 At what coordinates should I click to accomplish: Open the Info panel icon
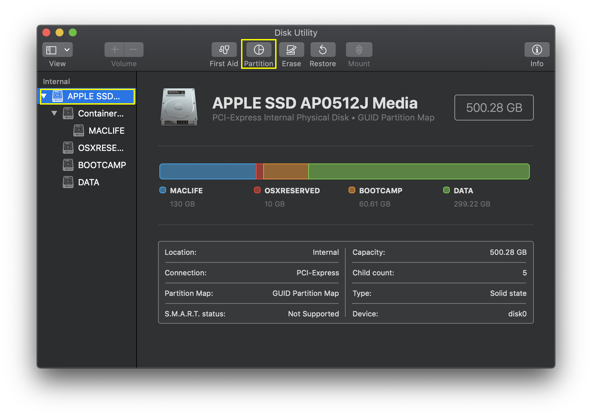click(x=536, y=50)
